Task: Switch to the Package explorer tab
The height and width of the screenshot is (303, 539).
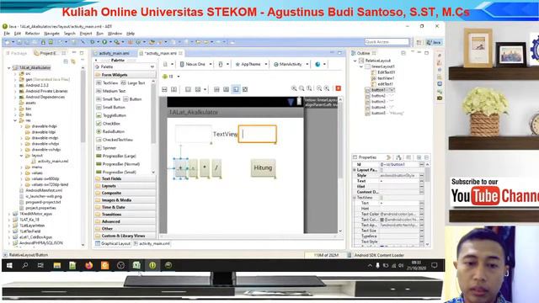Action: tap(16, 53)
